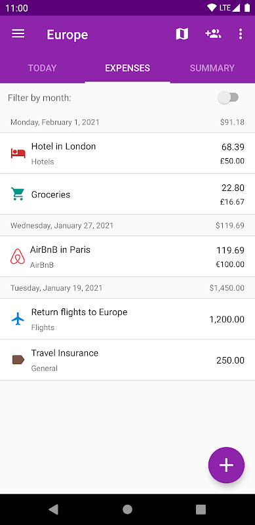
Task: Open the three-dot overflow menu
Action: pos(241,34)
